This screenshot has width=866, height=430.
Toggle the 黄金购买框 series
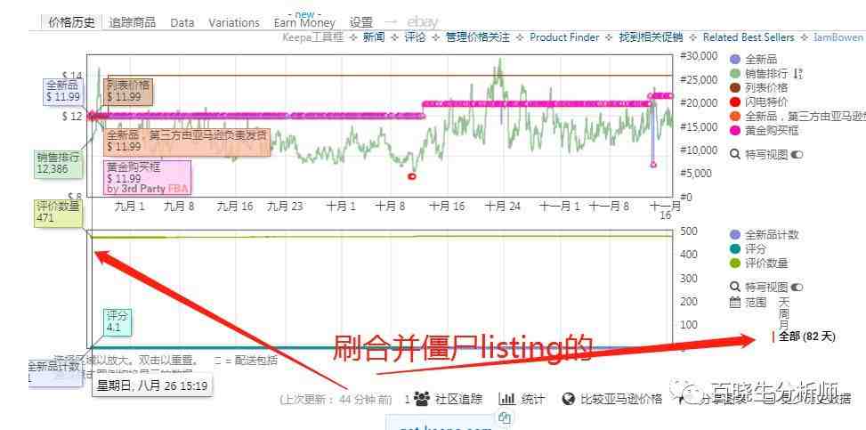[x=765, y=131]
